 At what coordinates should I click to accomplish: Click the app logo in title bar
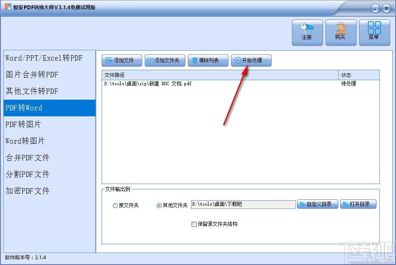click(x=8, y=7)
